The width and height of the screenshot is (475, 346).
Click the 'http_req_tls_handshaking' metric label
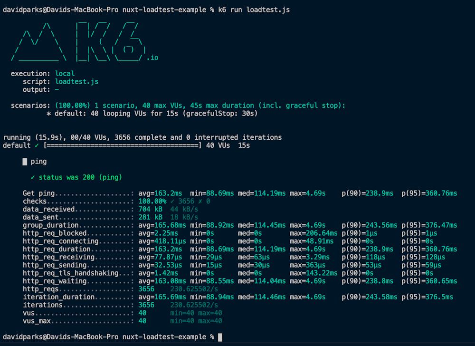[71, 273]
